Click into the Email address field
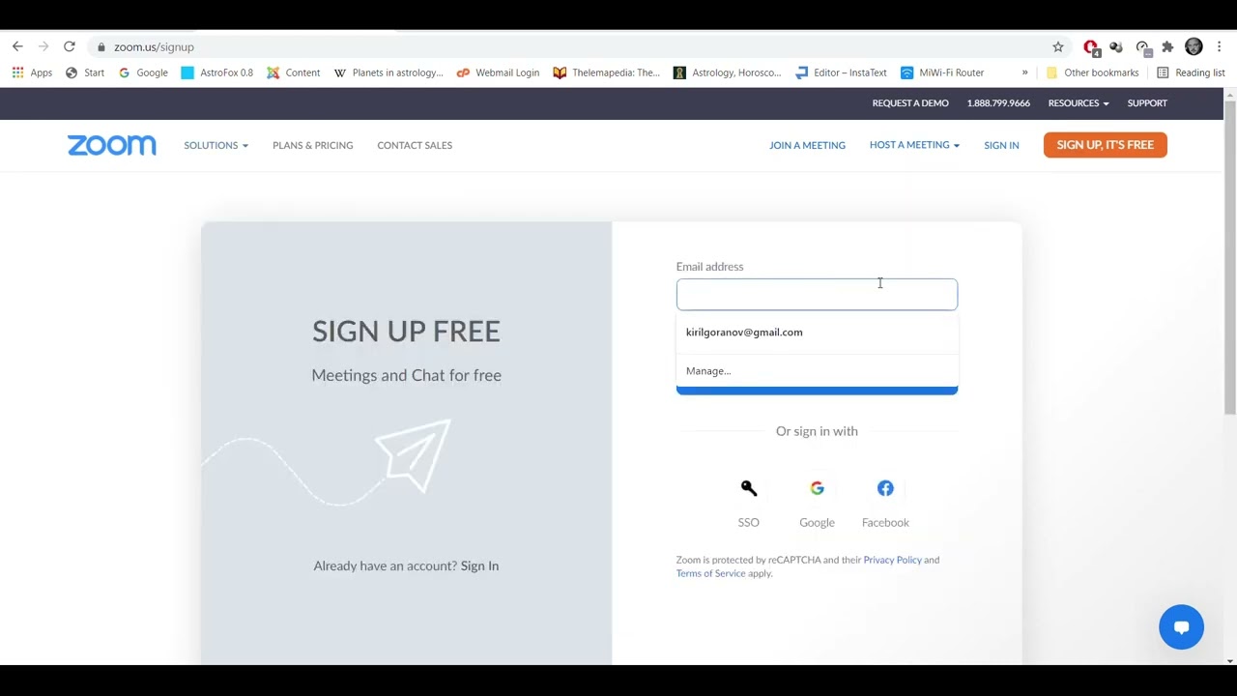The width and height of the screenshot is (1237, 696). [817, 294]
